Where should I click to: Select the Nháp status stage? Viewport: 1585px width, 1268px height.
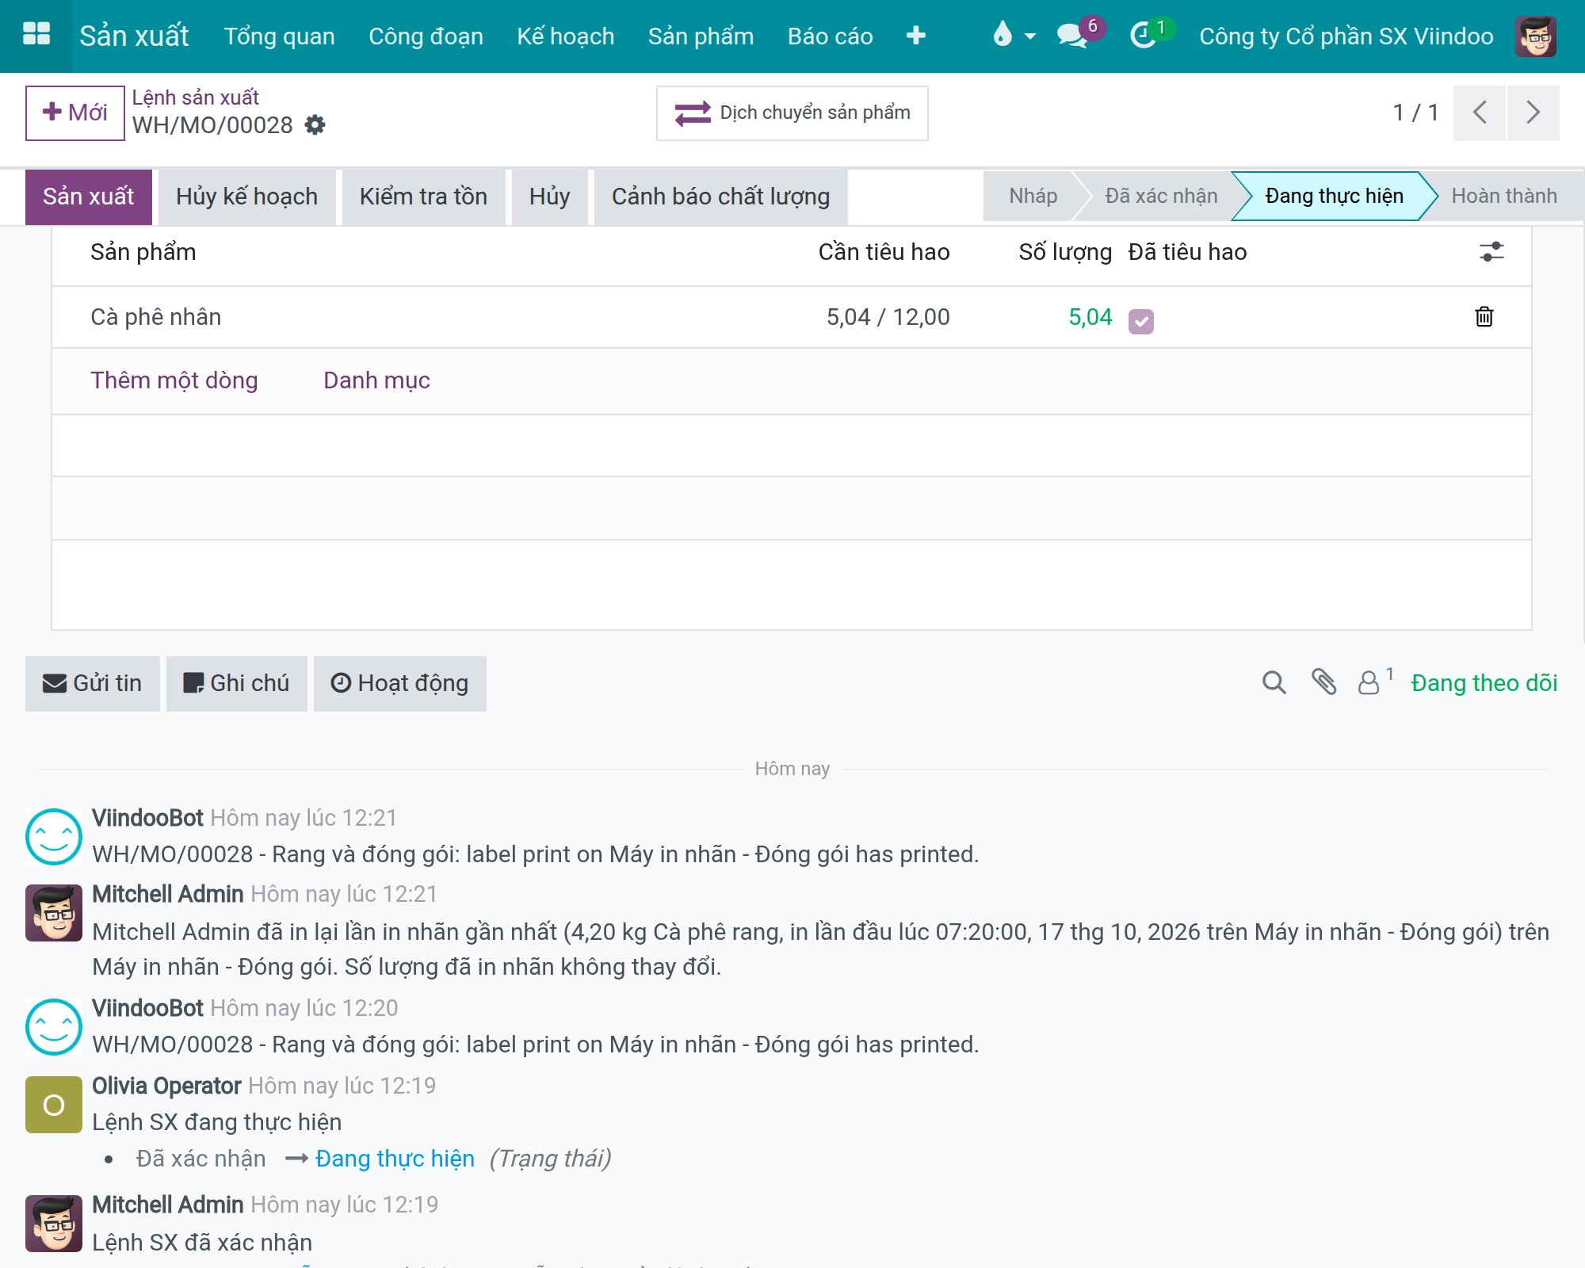tap(1033, 196)
